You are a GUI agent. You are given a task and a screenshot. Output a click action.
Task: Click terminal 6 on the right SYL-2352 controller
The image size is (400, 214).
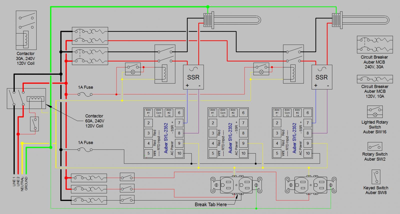307,113
